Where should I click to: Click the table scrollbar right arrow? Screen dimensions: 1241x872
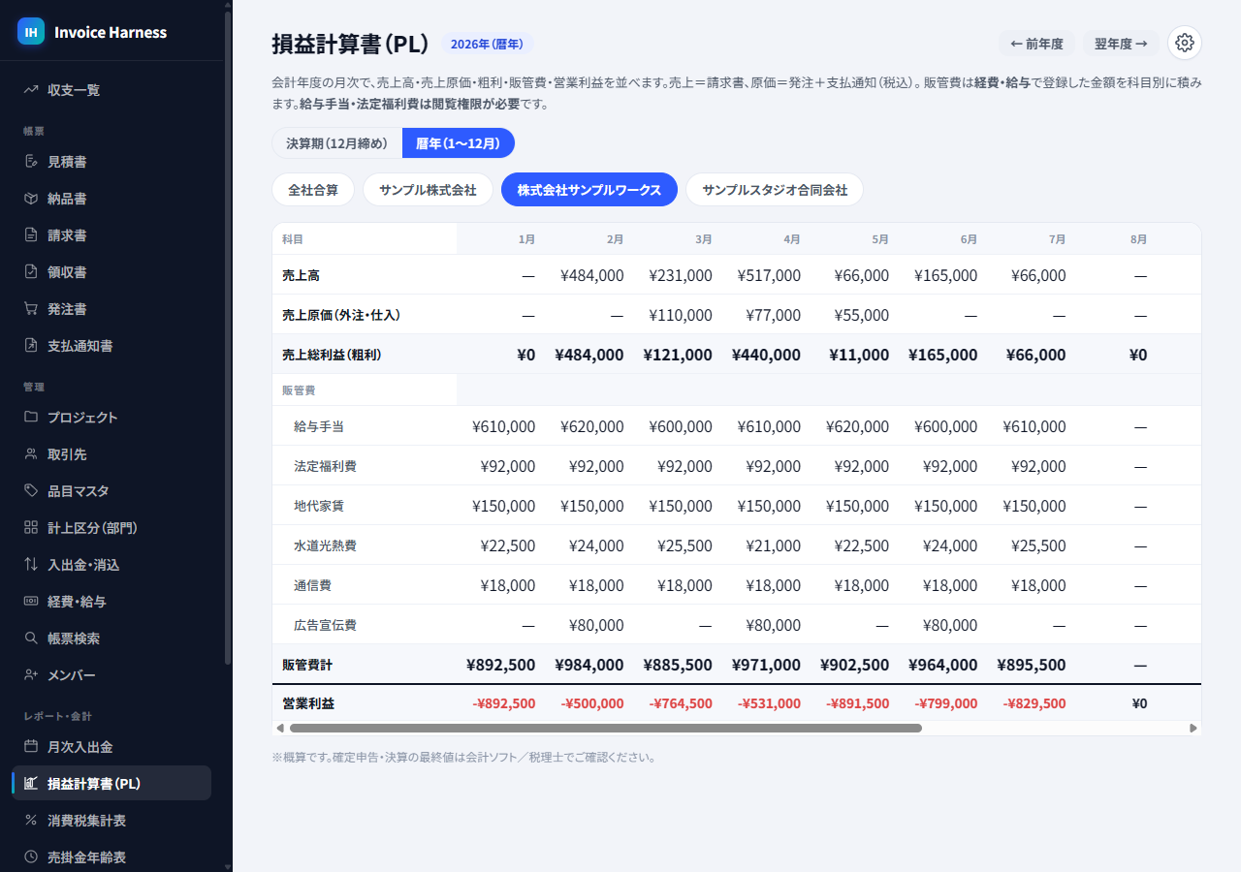(1193, 728)
